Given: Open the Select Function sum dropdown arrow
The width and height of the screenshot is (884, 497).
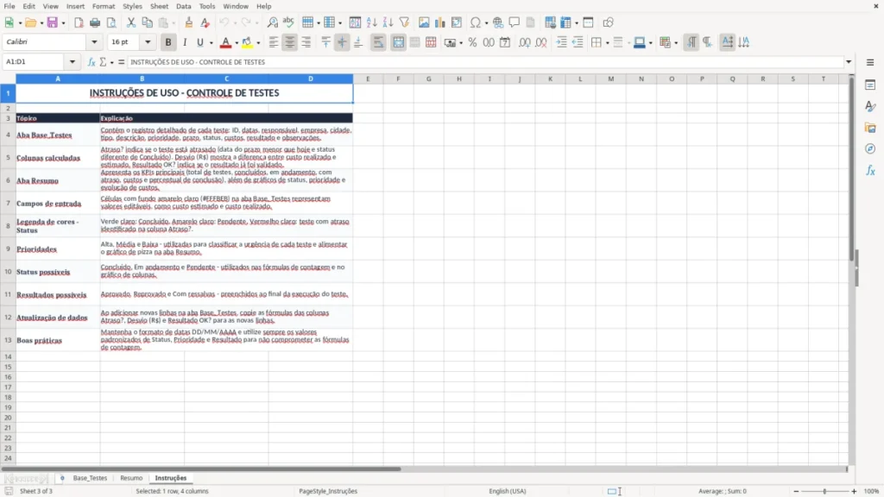Looking at the screenshot, I should pos(111,62).
